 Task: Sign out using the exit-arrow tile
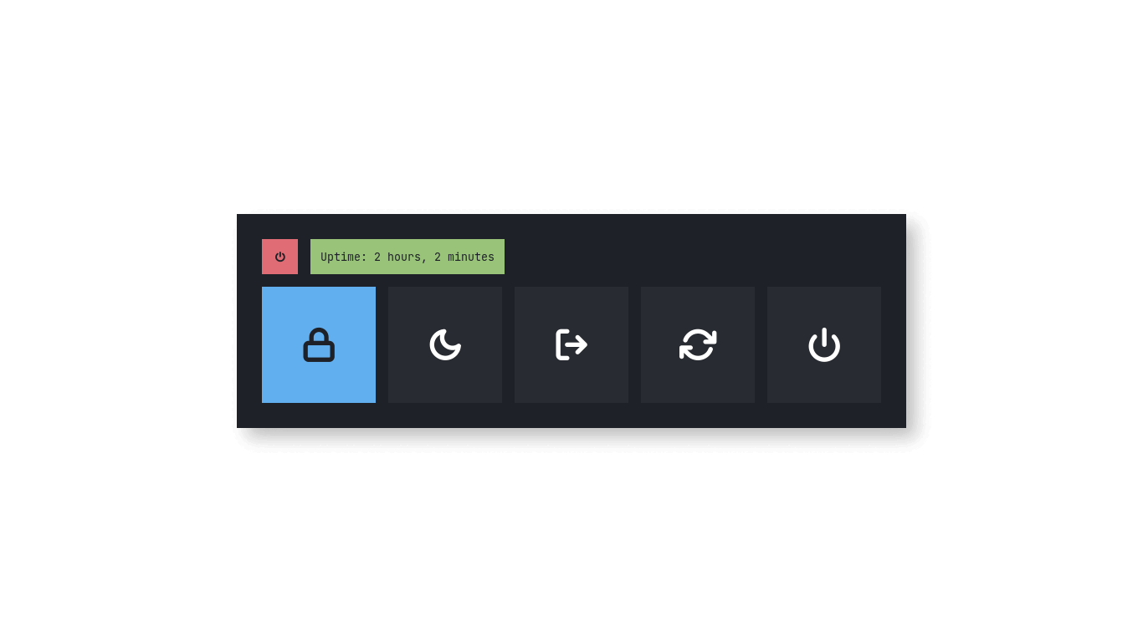coord(571,344)
